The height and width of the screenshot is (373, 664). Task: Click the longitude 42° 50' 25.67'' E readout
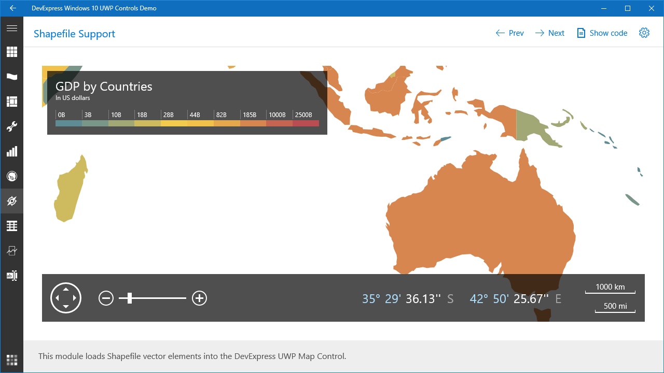516,299
